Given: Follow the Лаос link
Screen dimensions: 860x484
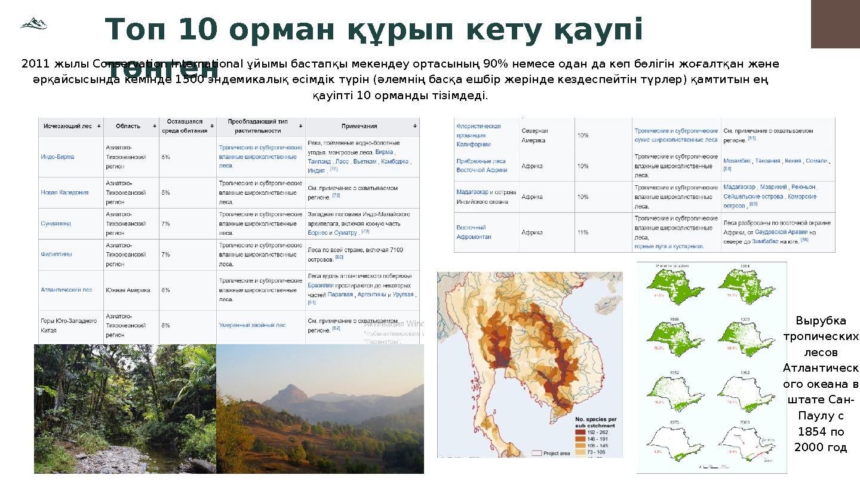Looking at the screenshot, I should 342,161.
